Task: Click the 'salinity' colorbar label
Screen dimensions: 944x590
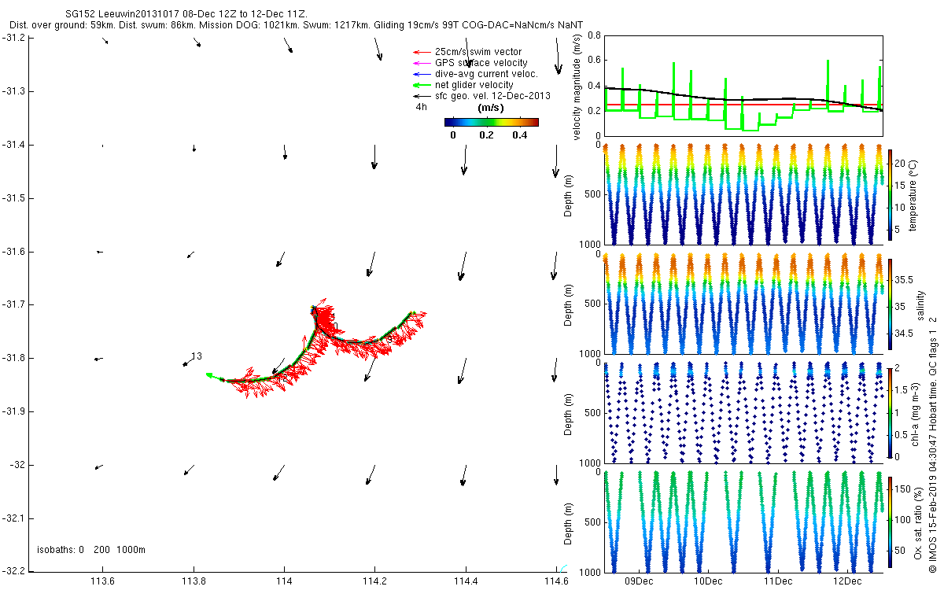Action: point(921,305)
